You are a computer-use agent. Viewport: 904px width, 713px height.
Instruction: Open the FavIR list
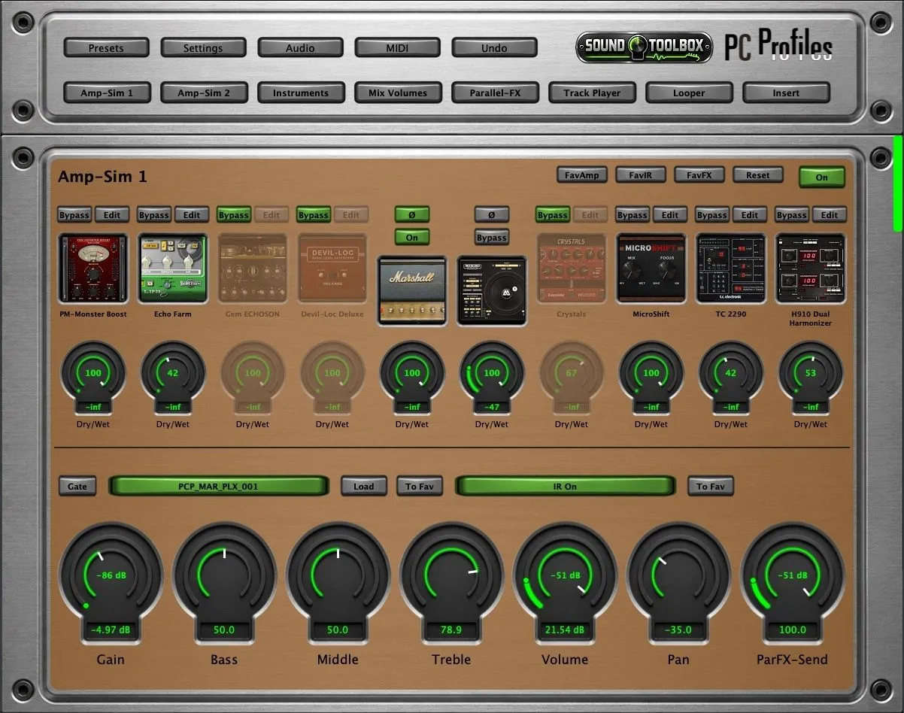tap(641, 175)
